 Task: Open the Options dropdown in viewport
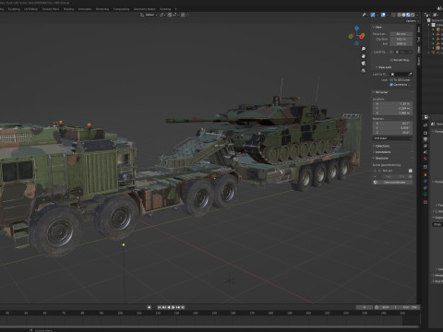(x=413, y=21)
